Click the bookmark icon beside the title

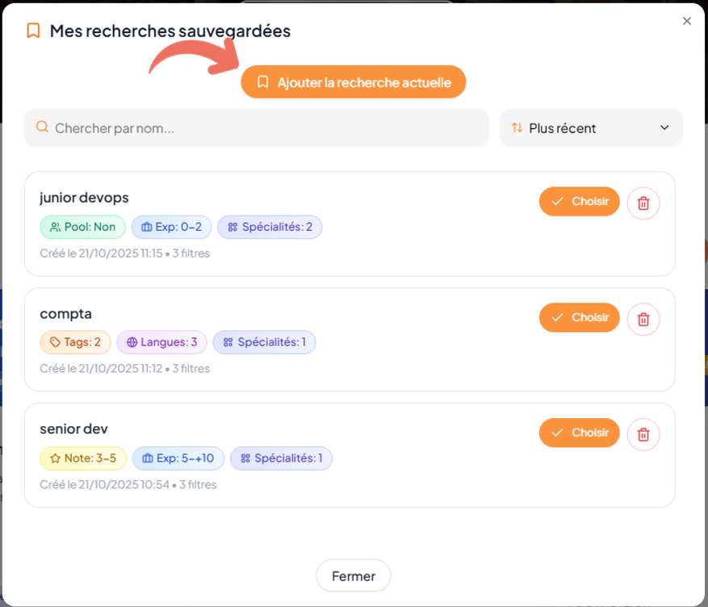(33, 31)
